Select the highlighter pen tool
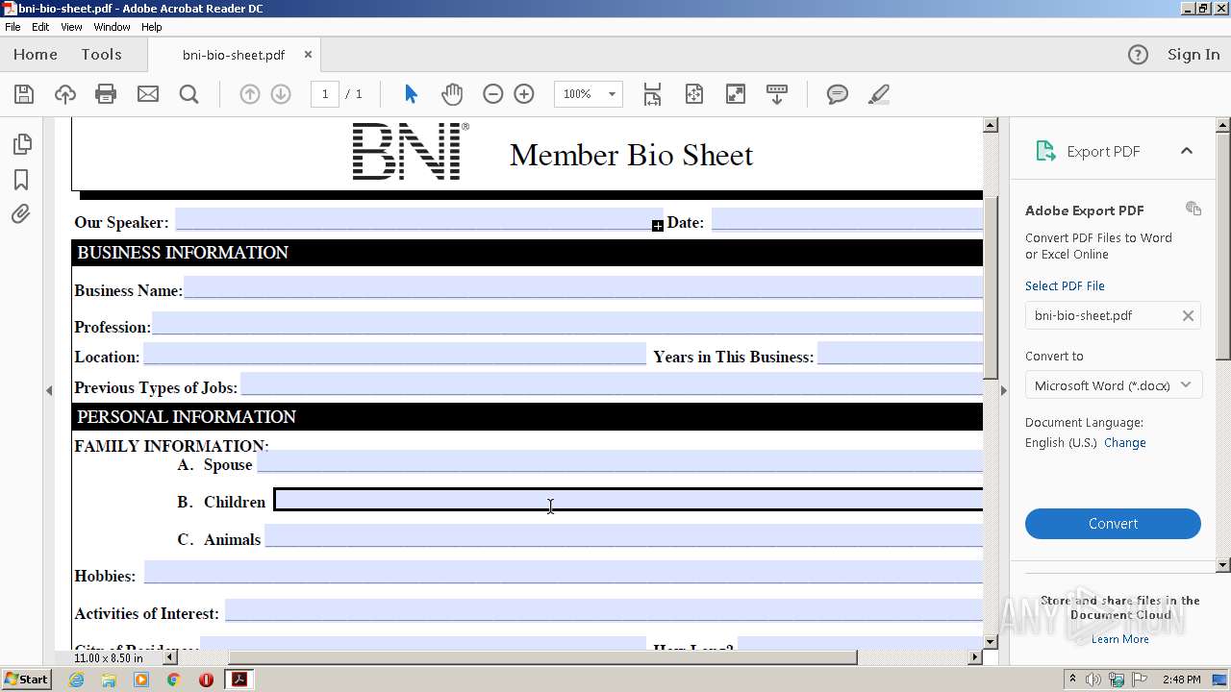The width and height of the screenshot is (1231, 692). click(878, 94)
